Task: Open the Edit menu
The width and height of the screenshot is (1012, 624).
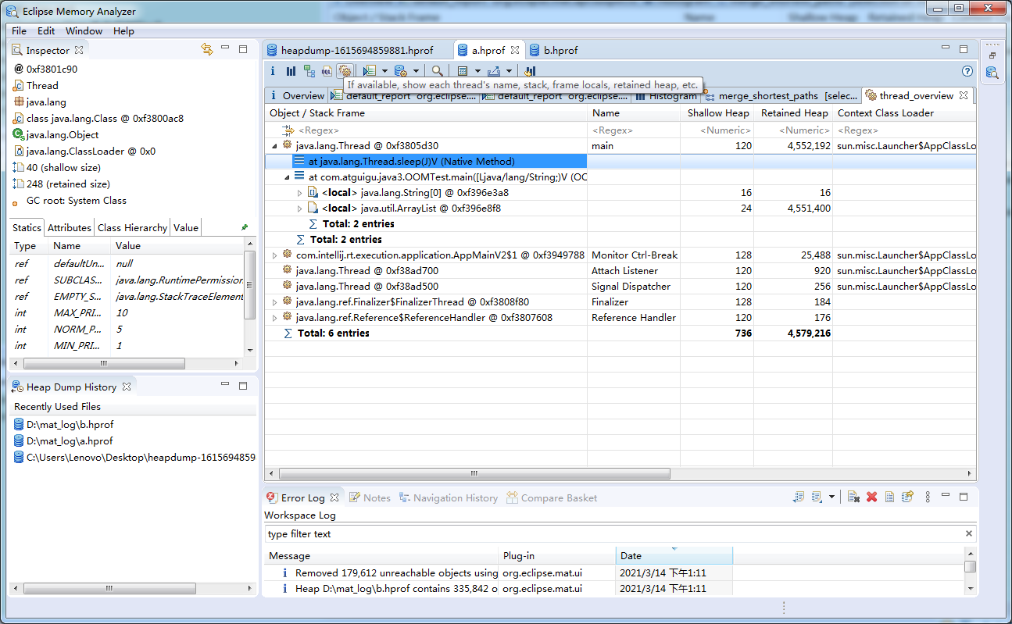Action: click(x=46, y=31)
